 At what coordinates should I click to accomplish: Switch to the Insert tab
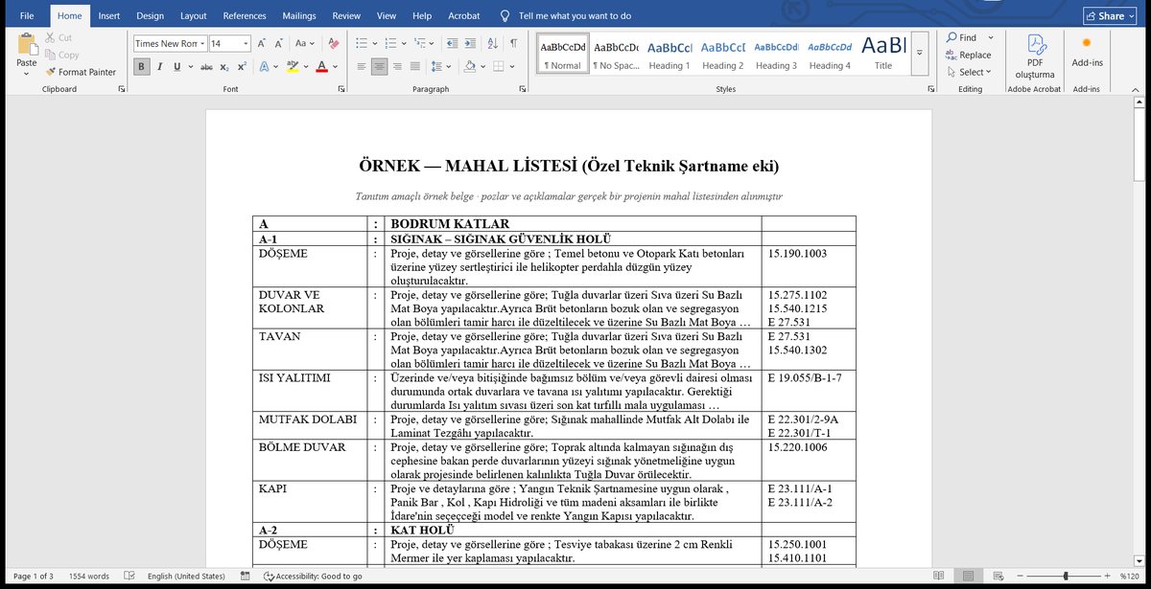(108, 16)
